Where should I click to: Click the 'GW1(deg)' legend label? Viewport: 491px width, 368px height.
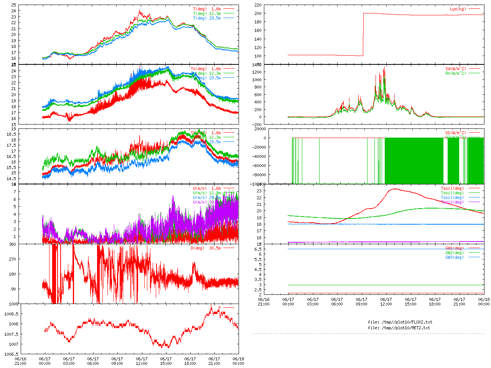click(454, 248)
